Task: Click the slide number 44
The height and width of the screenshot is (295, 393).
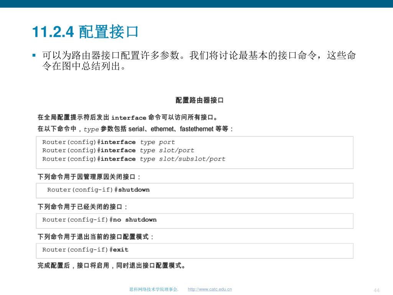Action: pos(376,290)
